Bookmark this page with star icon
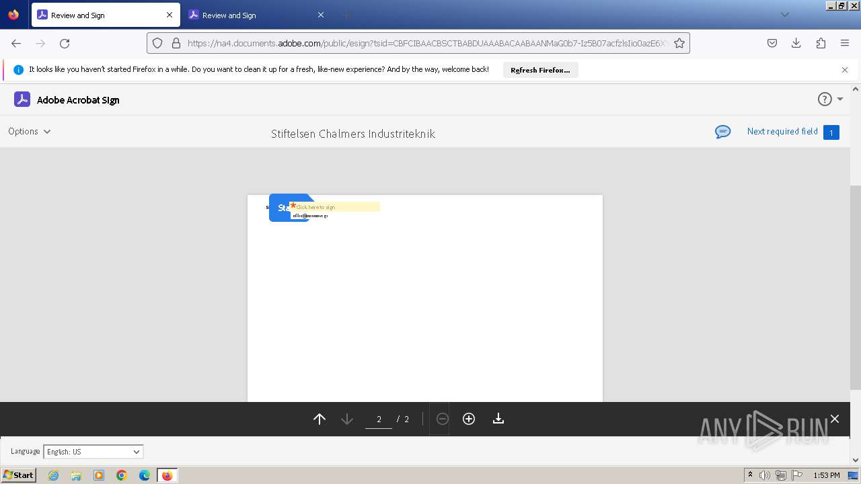Image resolution: width=861 pixels, height=484 pixels. pos(679,43)
